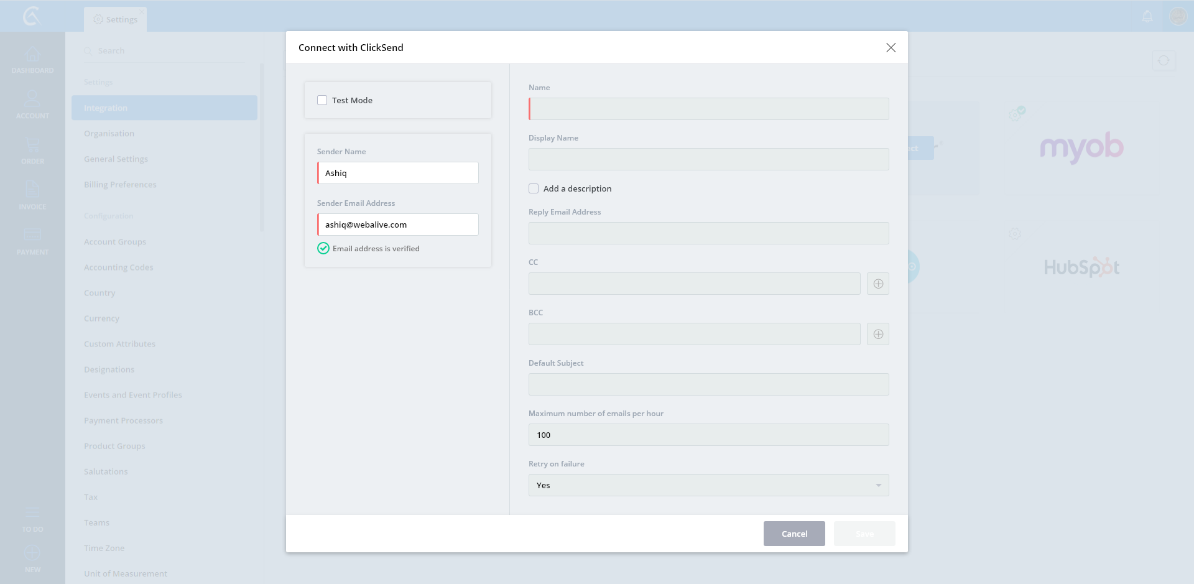Image resolution: width=1194 pixels, height=584 pixels.
Task: Enable the Test Mode checkbox
Action: tap(322, 100)
